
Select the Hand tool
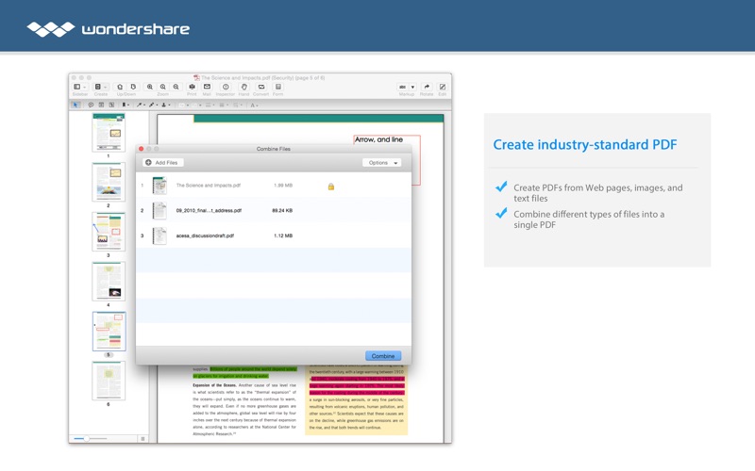244,87
